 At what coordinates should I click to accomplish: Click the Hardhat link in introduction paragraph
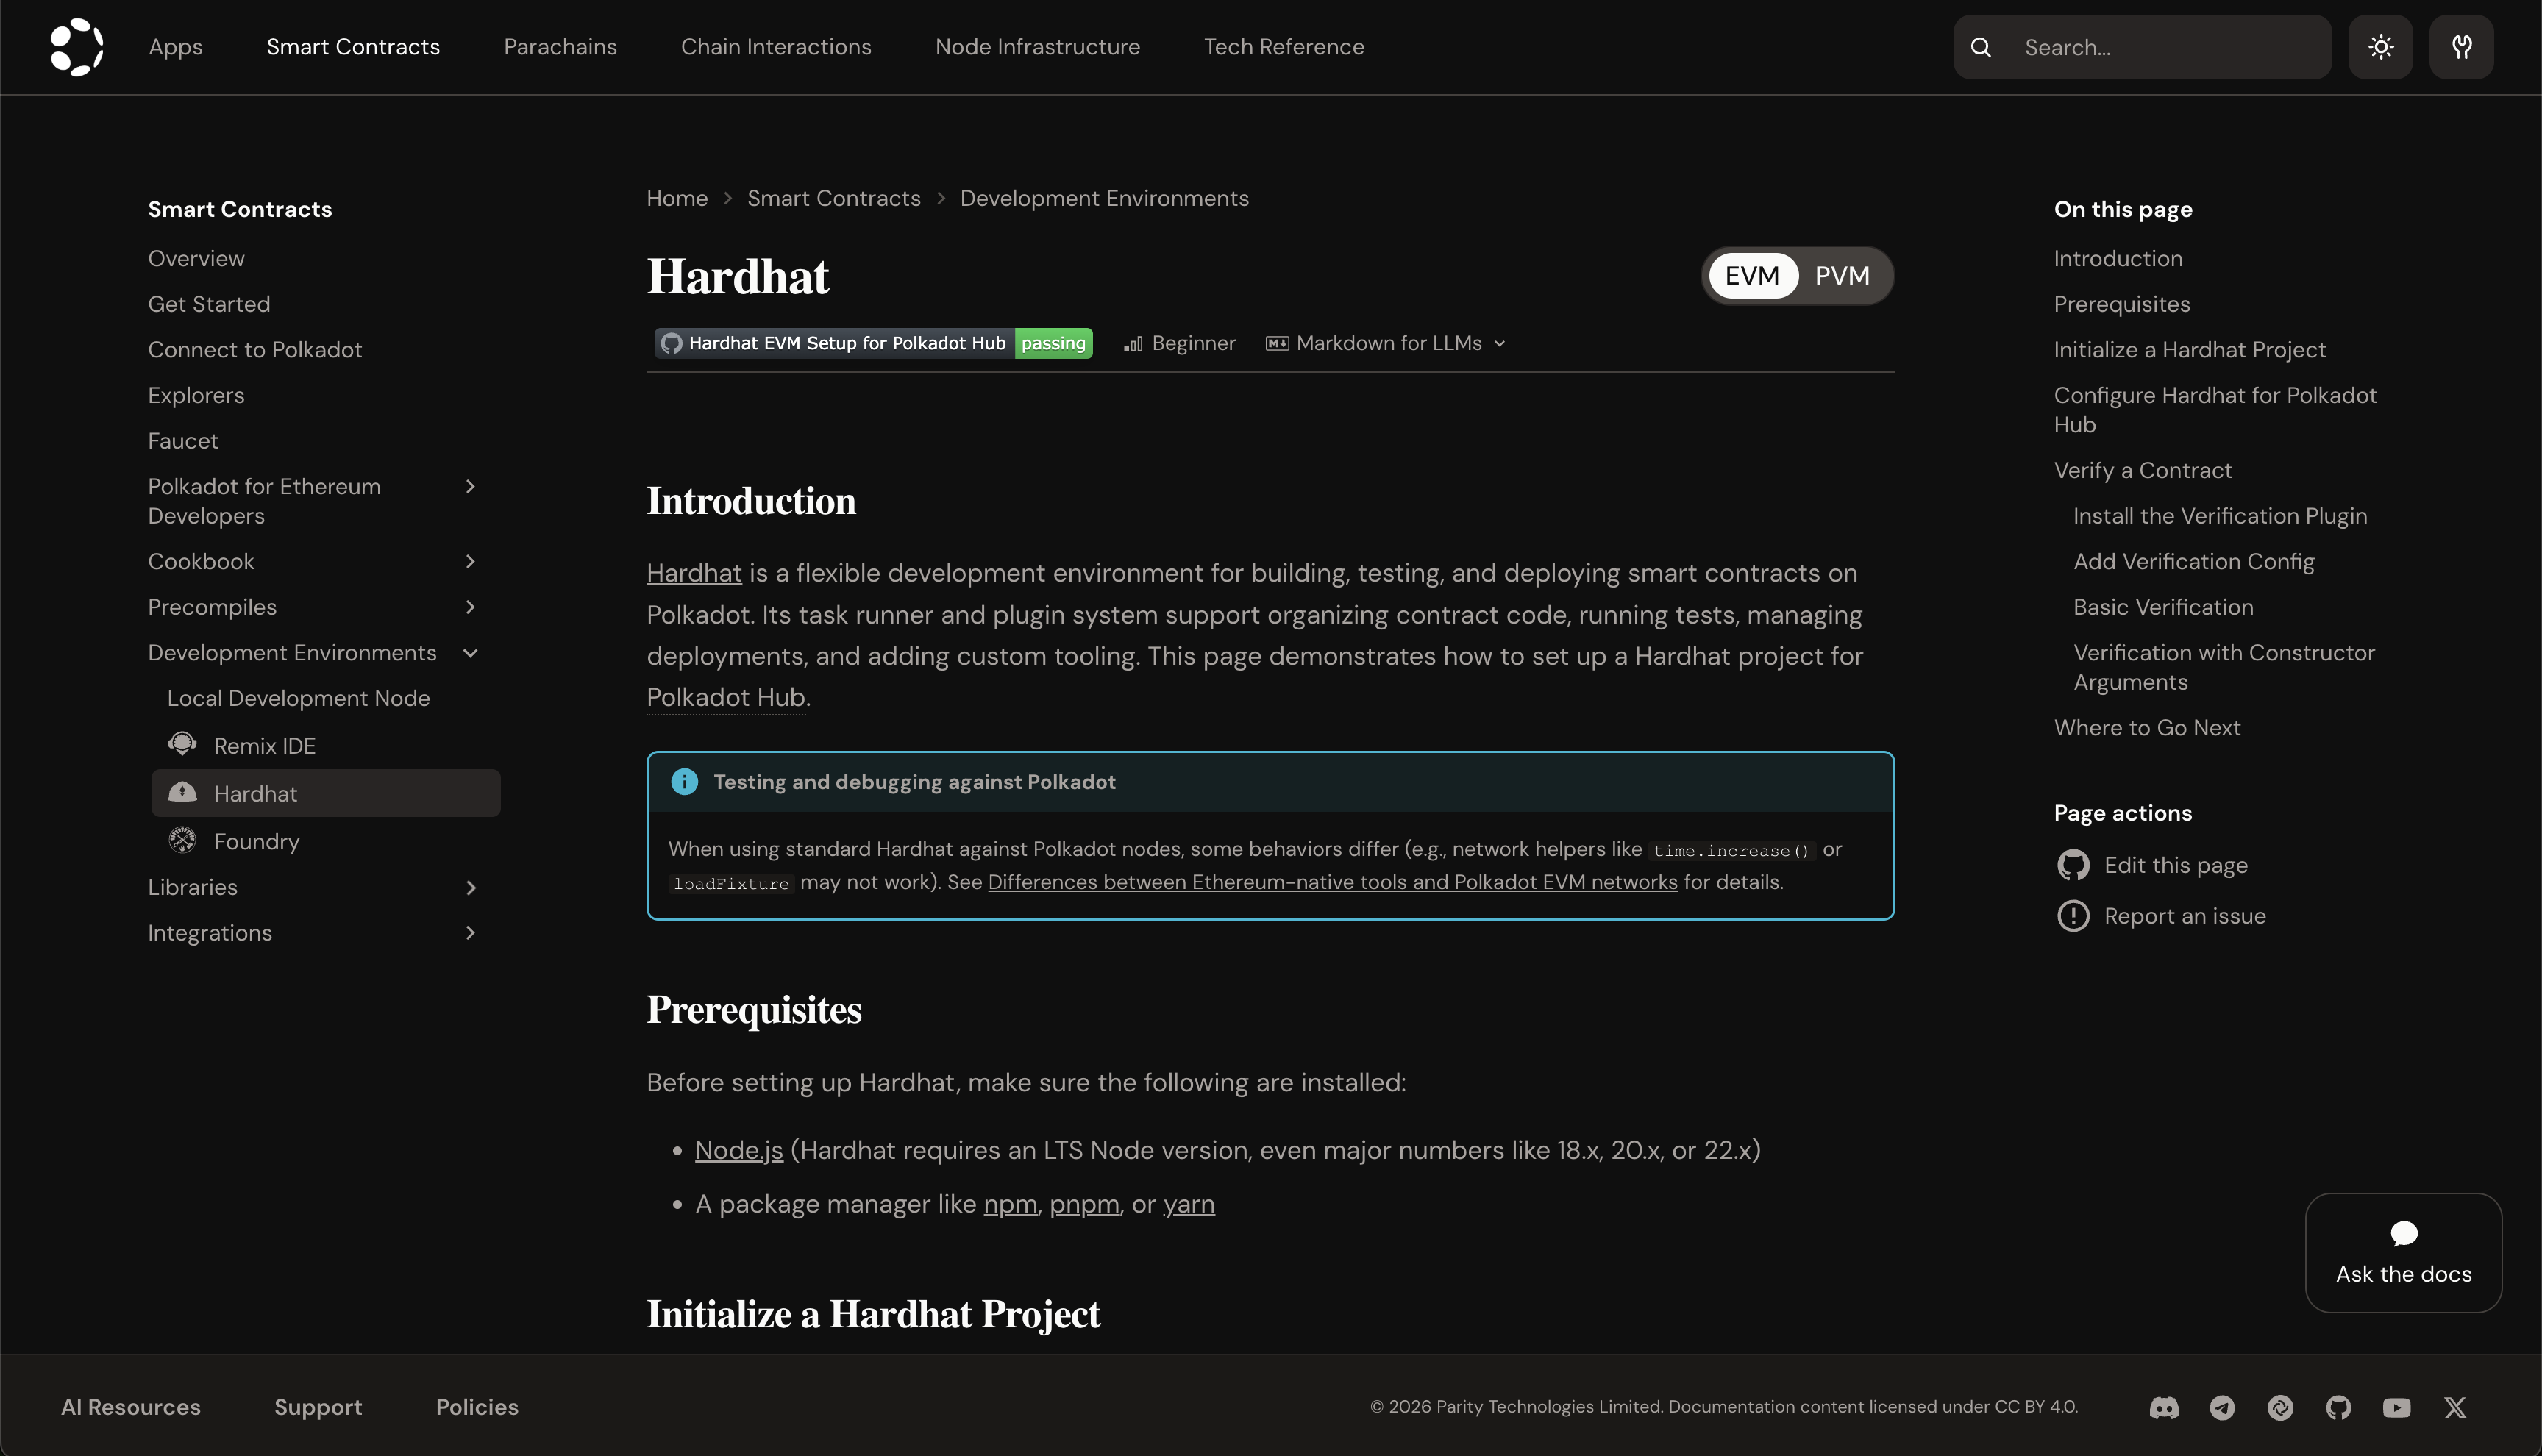[694, 573]
